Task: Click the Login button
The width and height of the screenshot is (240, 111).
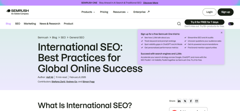Action: click(209, 12)
